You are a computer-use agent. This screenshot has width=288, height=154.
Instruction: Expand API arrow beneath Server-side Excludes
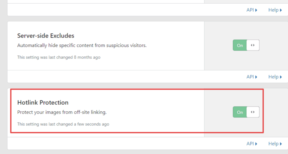[256, 77]
